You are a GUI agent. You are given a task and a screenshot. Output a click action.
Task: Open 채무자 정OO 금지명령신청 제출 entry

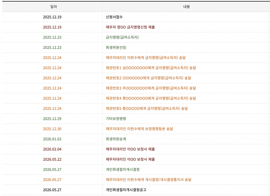[130, 27]
